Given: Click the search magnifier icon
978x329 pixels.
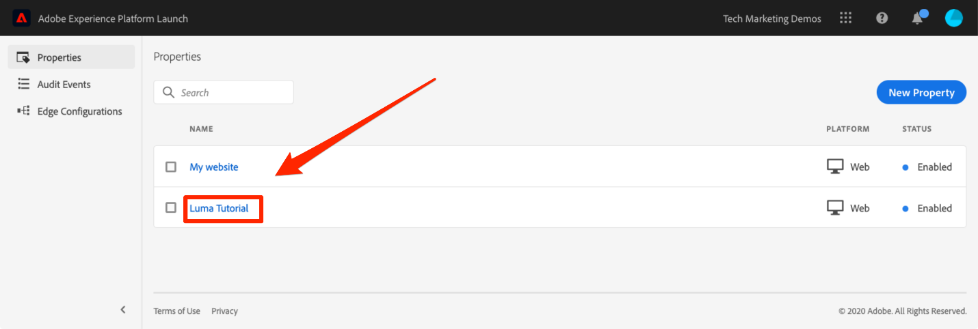Looking at the screenshot, I should 169,92.
